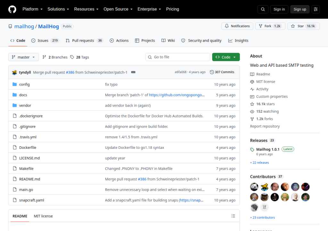The width and height of the screenshot is (328, 231).
Task: Open #386 link in latest commit
Action: [70, 72]
